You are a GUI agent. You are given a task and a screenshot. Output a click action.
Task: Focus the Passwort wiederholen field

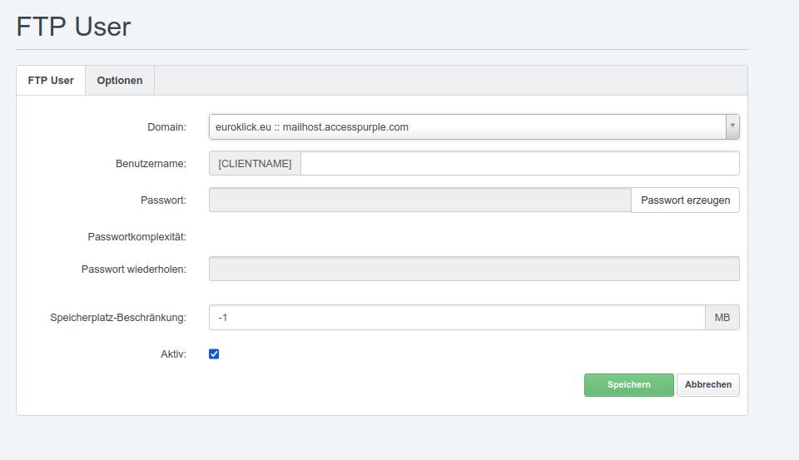pyautogui.click(x=474, y=269)
